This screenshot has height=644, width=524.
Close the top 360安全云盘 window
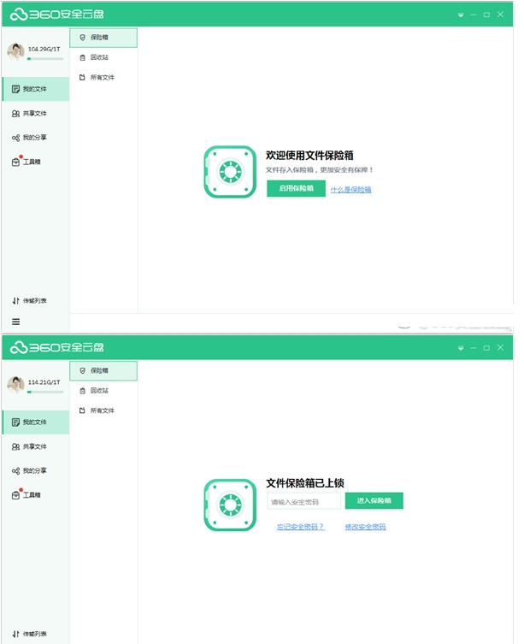point(500,15)
